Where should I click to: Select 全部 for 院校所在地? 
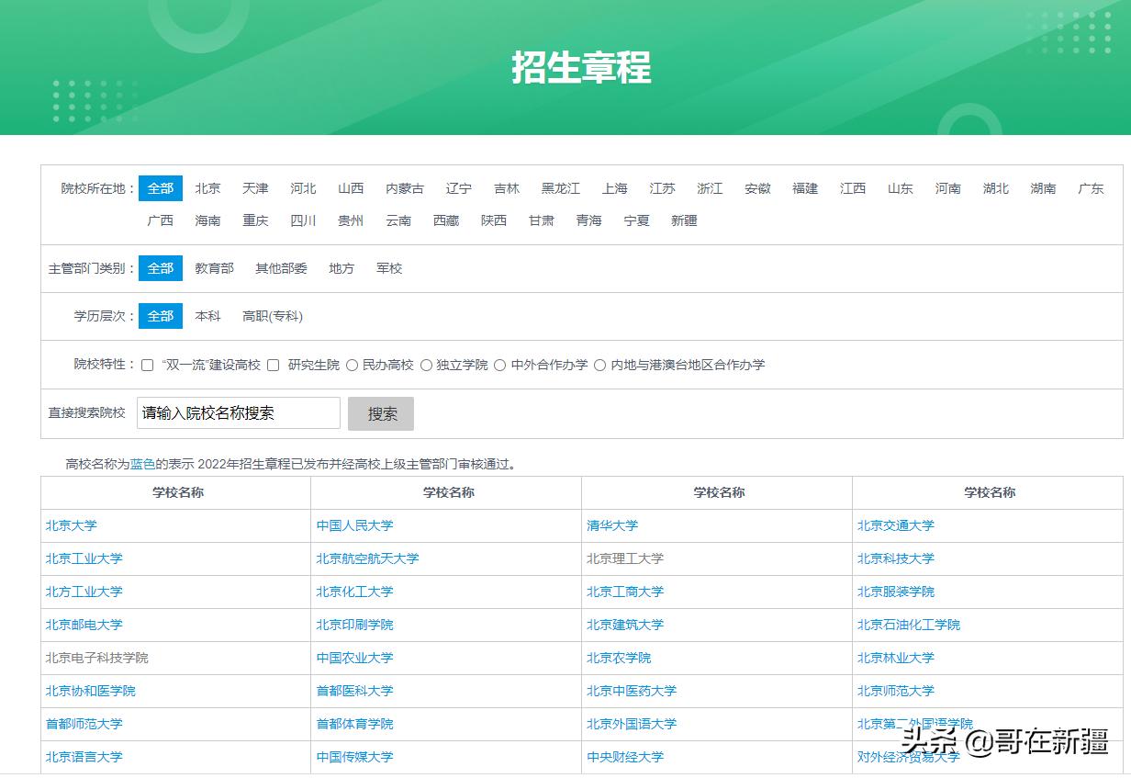pyautogui.click(x=160, y=188)
